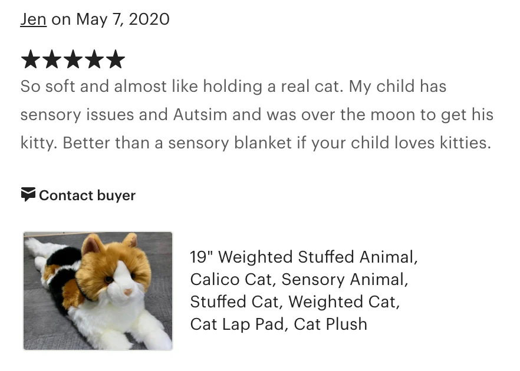520x371 pixels.
Task: Click the second star of the review rating
Action: coord(53,58)
